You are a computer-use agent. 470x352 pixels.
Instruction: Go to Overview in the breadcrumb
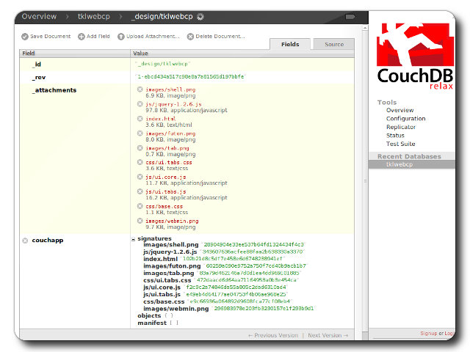tap(39, 15)
